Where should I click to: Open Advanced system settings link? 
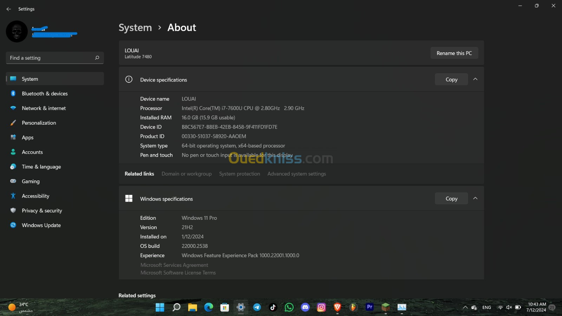click(296, 174)
